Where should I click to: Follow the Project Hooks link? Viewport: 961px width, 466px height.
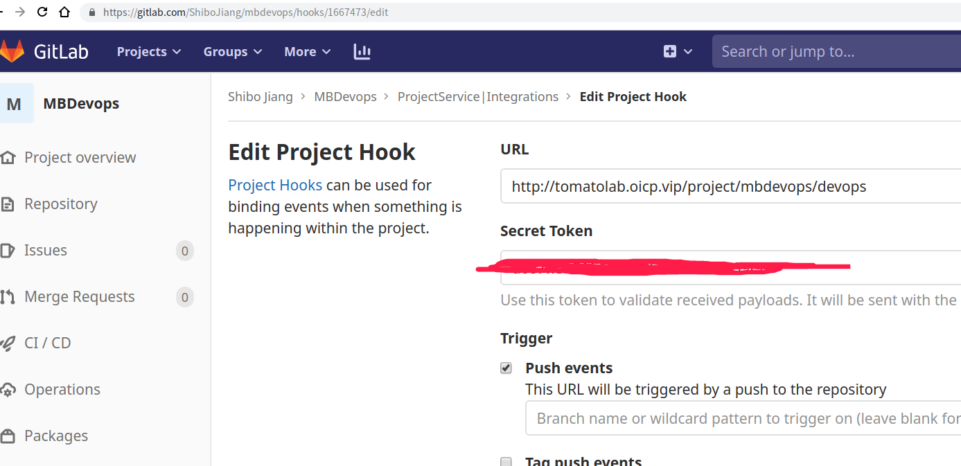(x=275, y=185)
